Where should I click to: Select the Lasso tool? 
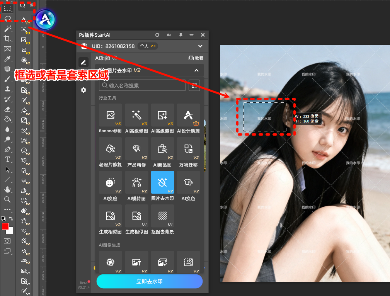click(7, 18)
